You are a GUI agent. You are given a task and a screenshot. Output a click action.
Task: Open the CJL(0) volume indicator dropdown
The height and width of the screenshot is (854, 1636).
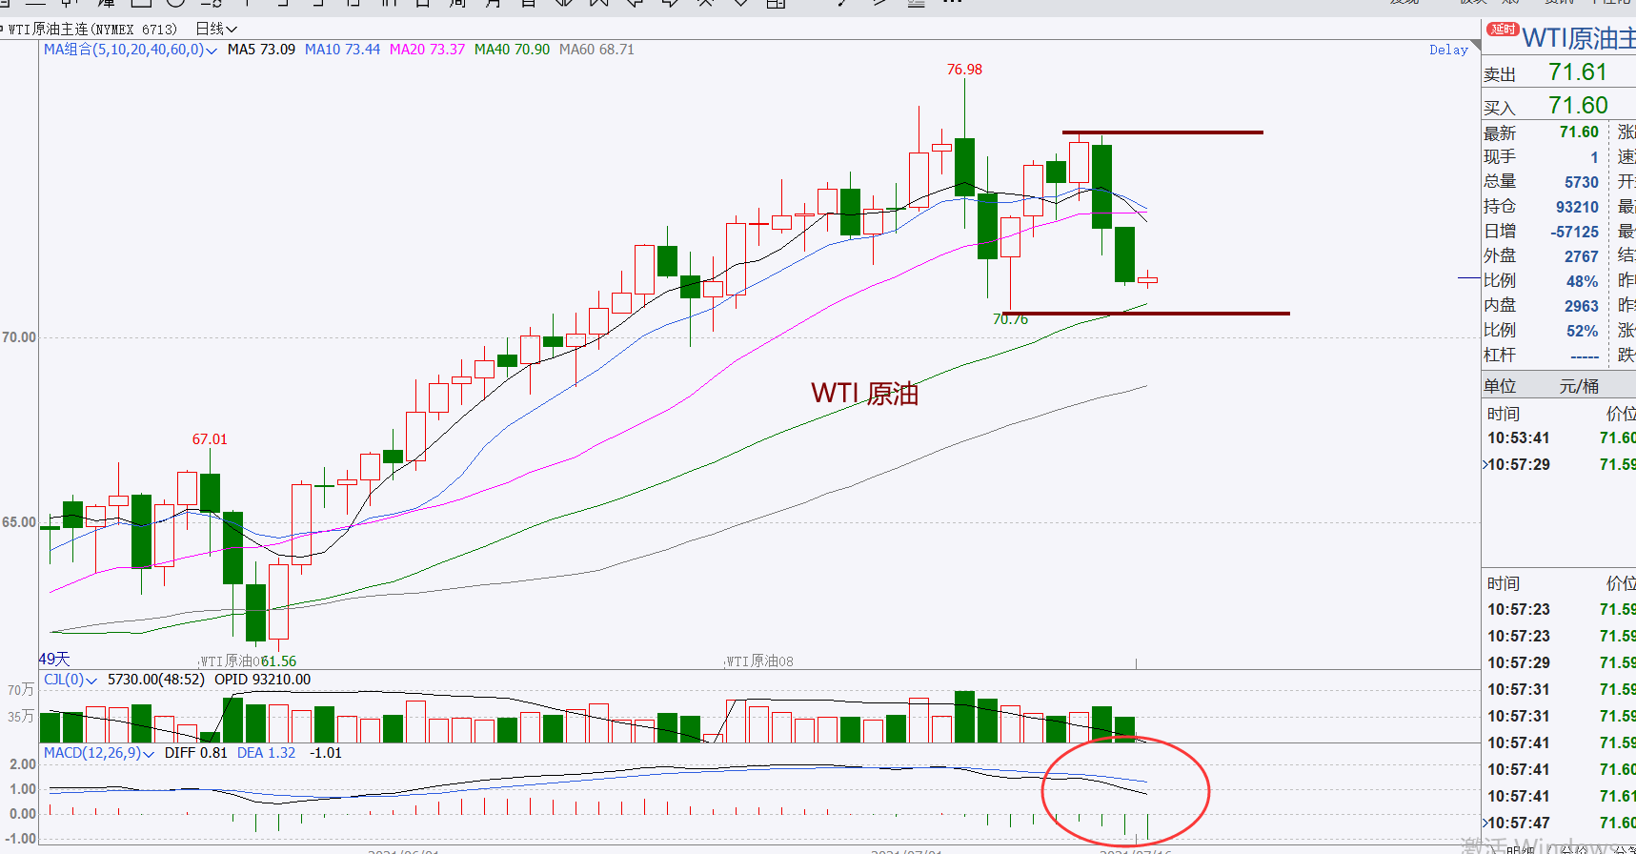click(71, 680)
